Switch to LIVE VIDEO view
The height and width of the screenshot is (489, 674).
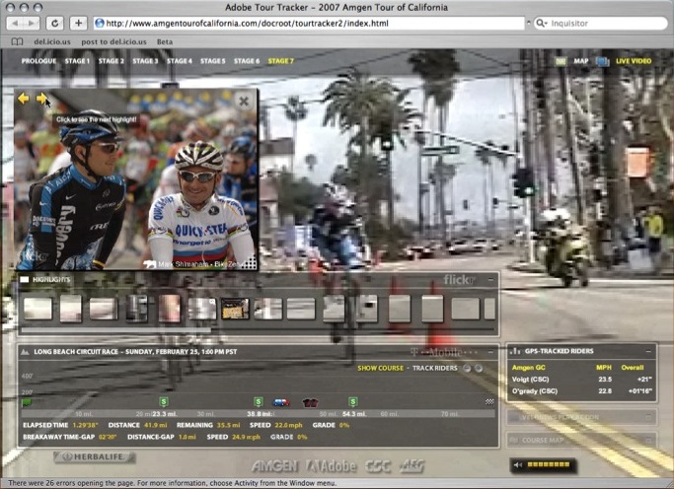[634, 61]
